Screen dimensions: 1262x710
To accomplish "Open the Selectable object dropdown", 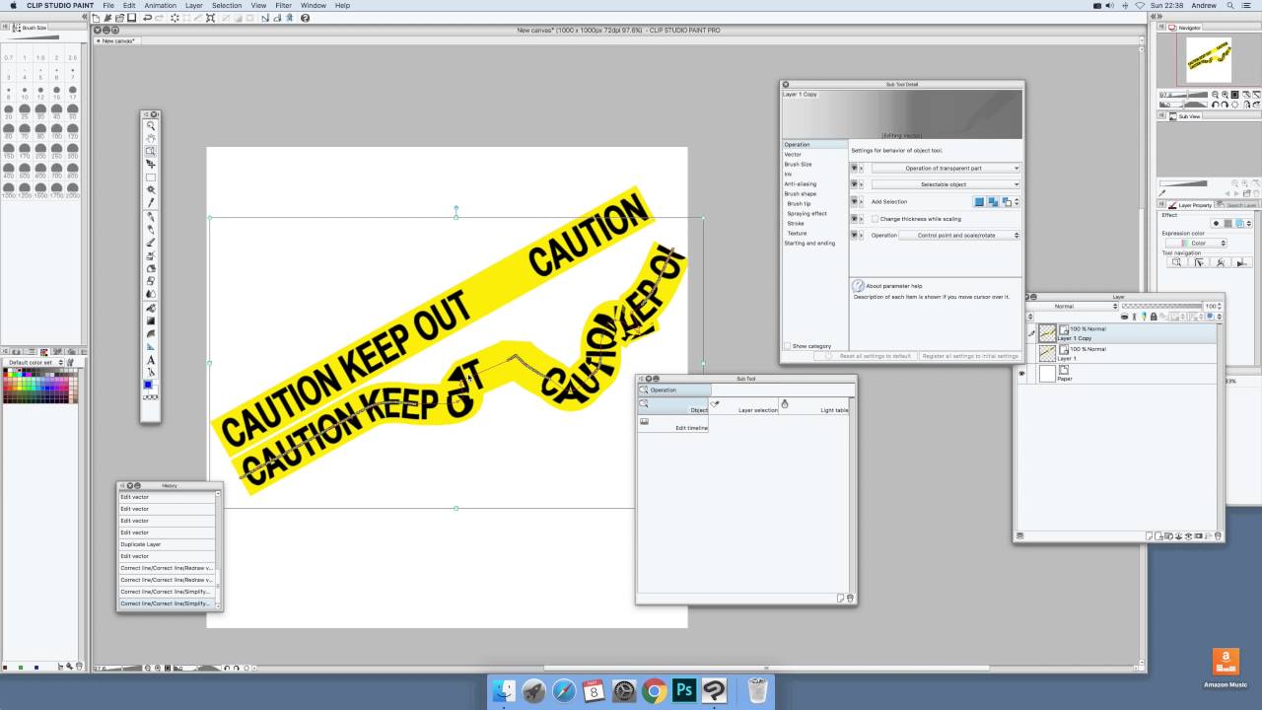I will [945, 183].
